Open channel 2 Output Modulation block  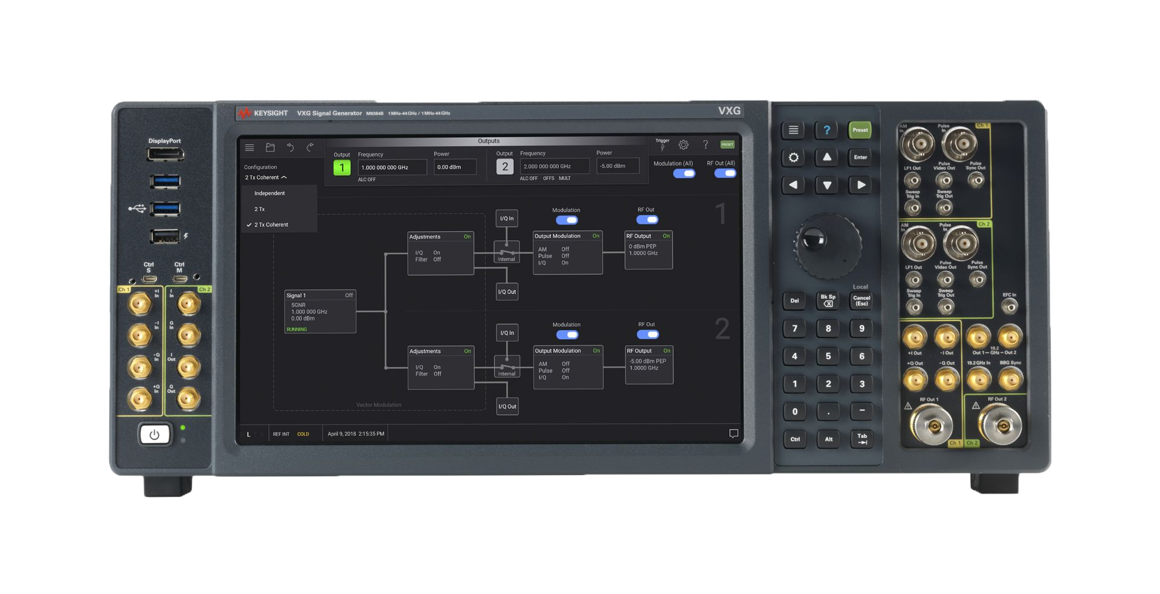(x=568, y=368)
